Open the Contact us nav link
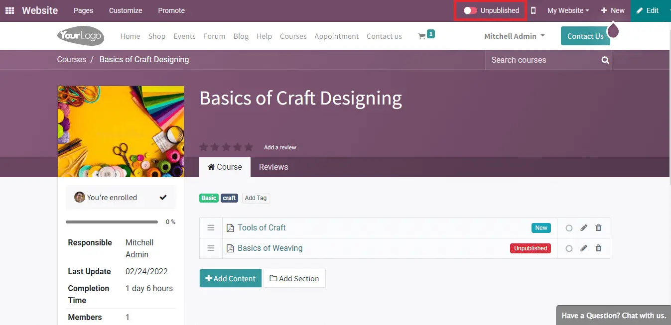The width and height of the screenshot is (671, 325). (384, 36)
